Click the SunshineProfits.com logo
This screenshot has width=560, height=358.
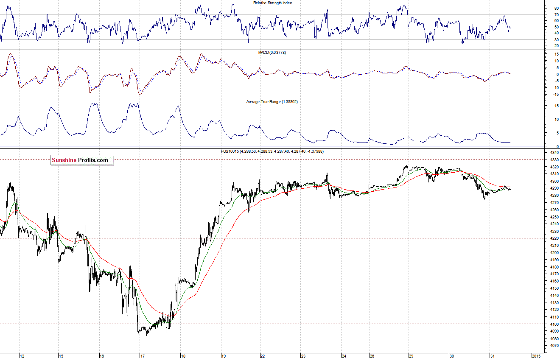[82, 160]
